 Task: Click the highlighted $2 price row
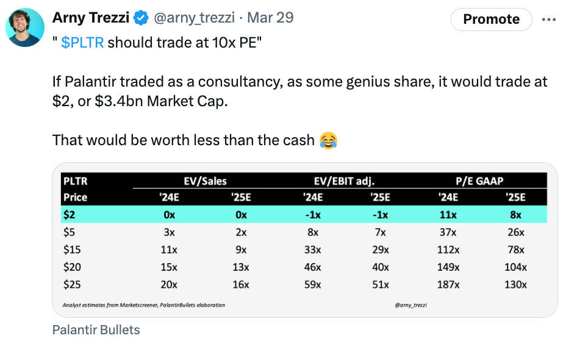click(304, 215)
